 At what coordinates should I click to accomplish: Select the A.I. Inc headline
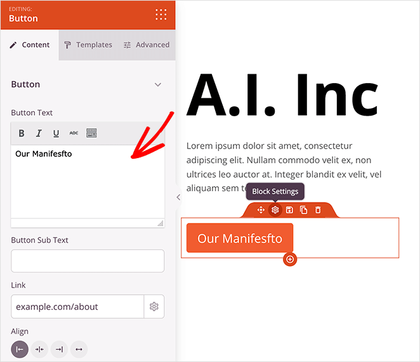click(282, 95)
